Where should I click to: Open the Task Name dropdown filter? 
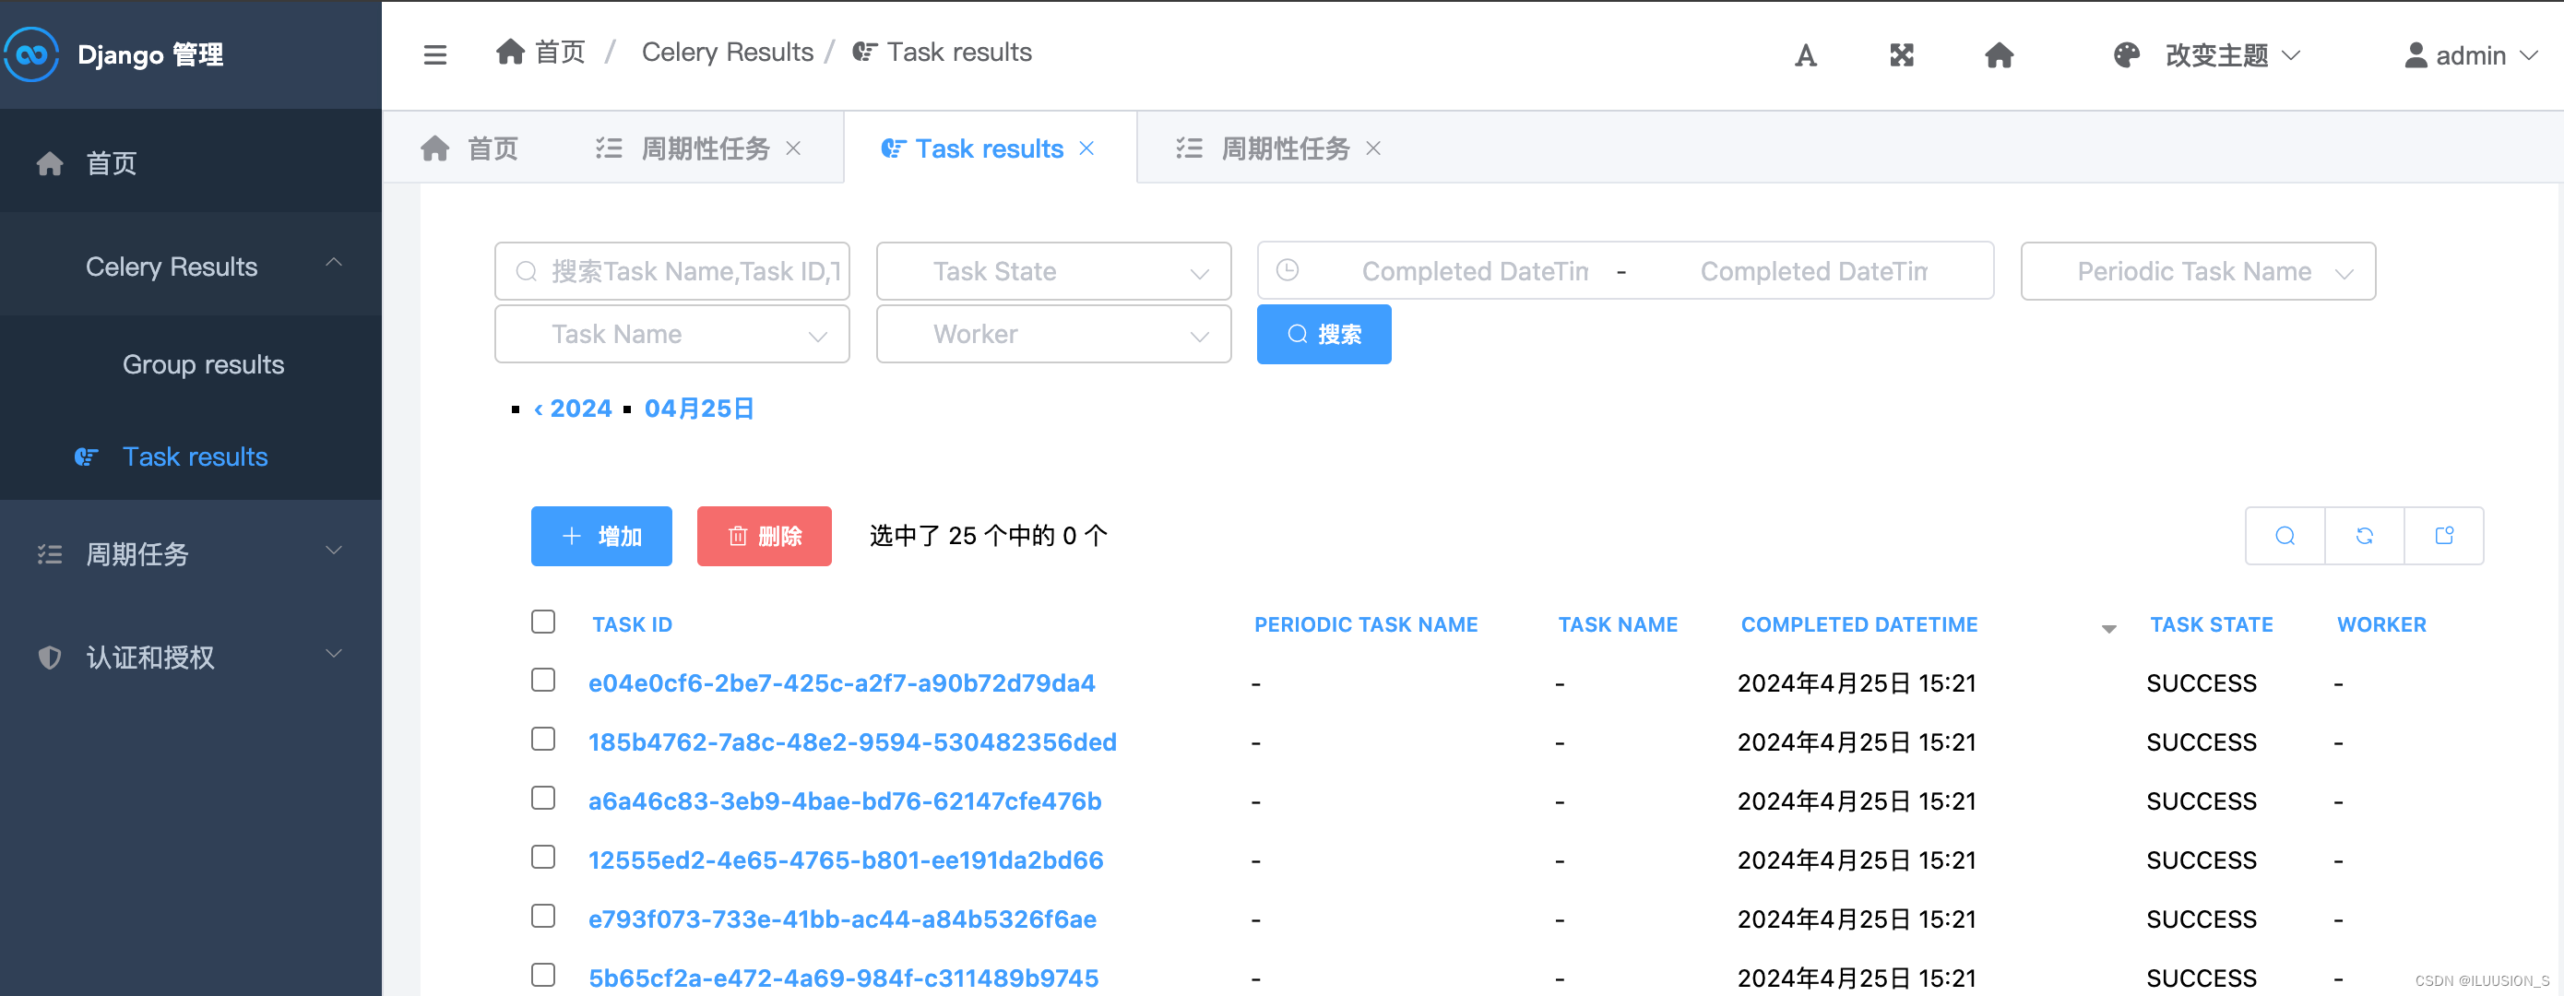pos(671,335)
